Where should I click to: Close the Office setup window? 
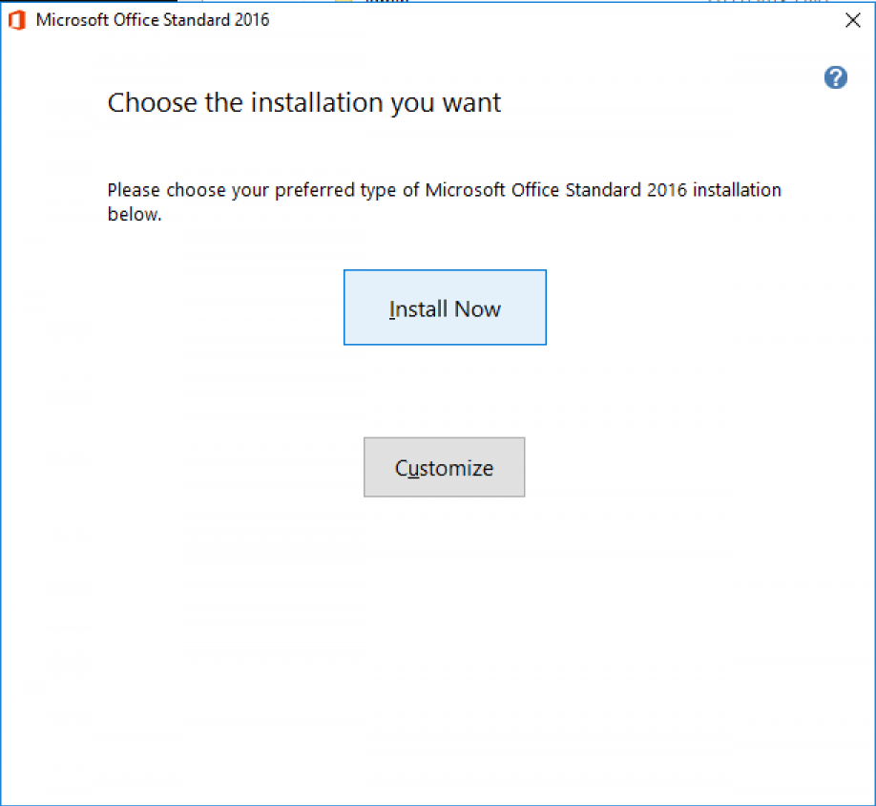click(x=852, y=21)
